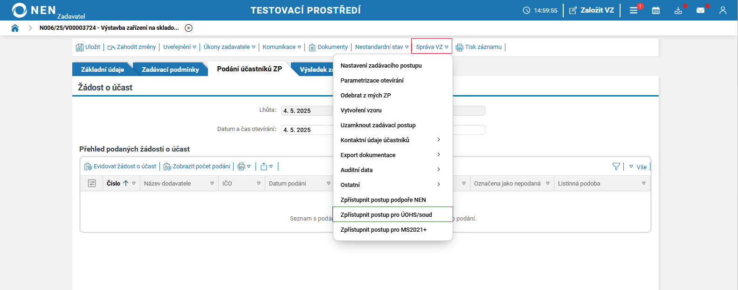Choose Zpřístupnit postup podpoře NEN
Image resolution: width=738 pixels, height=290 pixels.
(393, 200)
